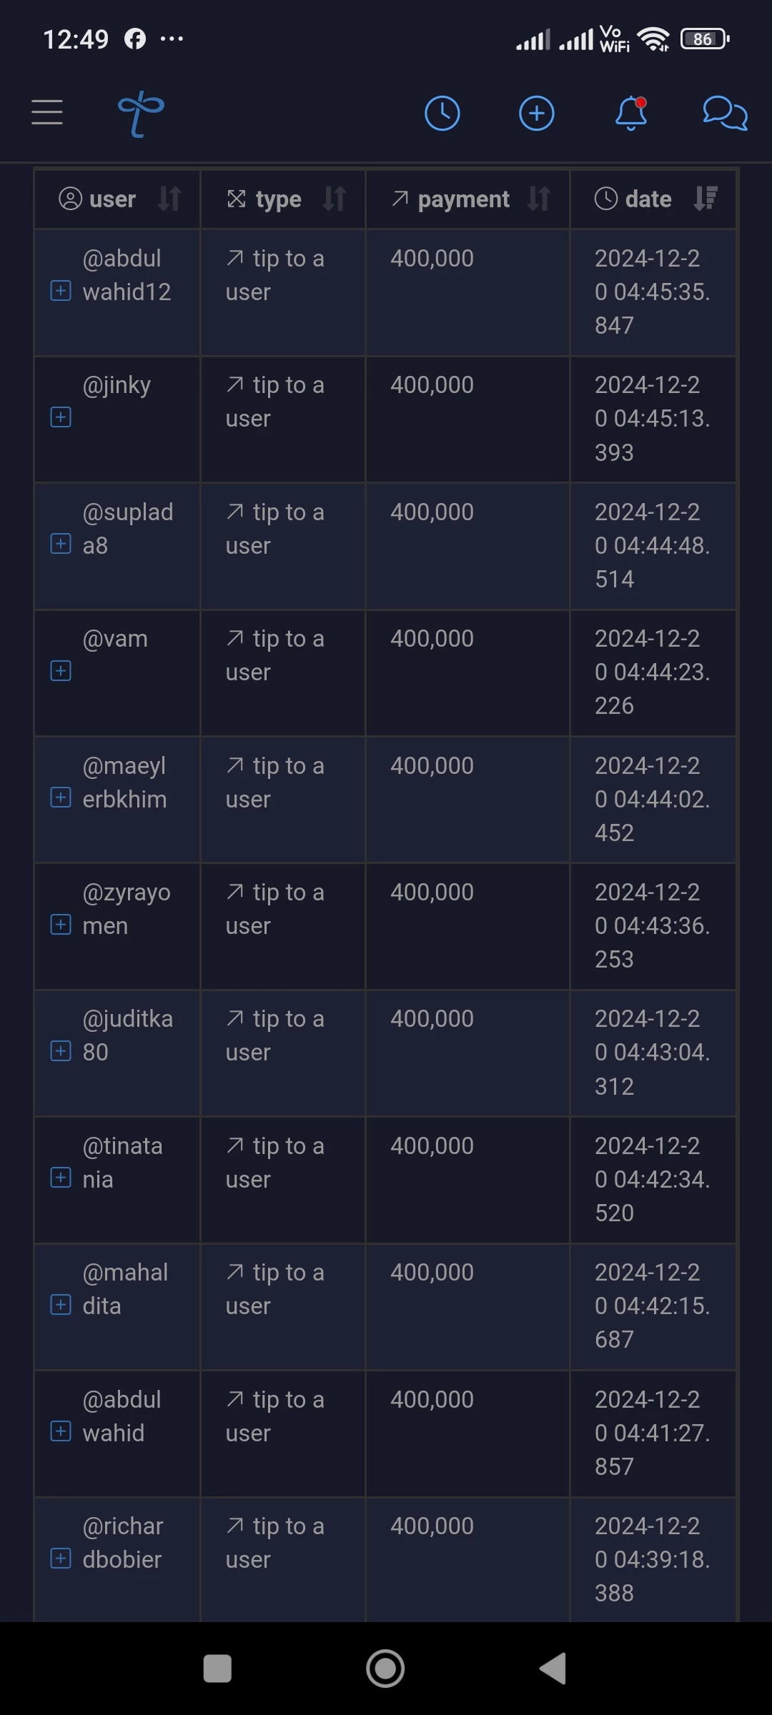Tap the Android home button
Screen dimensions: 772x1715
(385, 1669)
